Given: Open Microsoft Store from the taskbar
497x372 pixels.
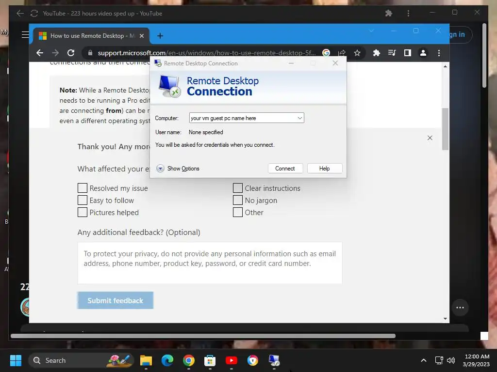Looking at the screenshot, I should click(210, 360).
